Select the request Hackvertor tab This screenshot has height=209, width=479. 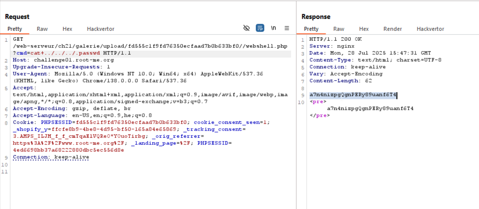[100, 29]
